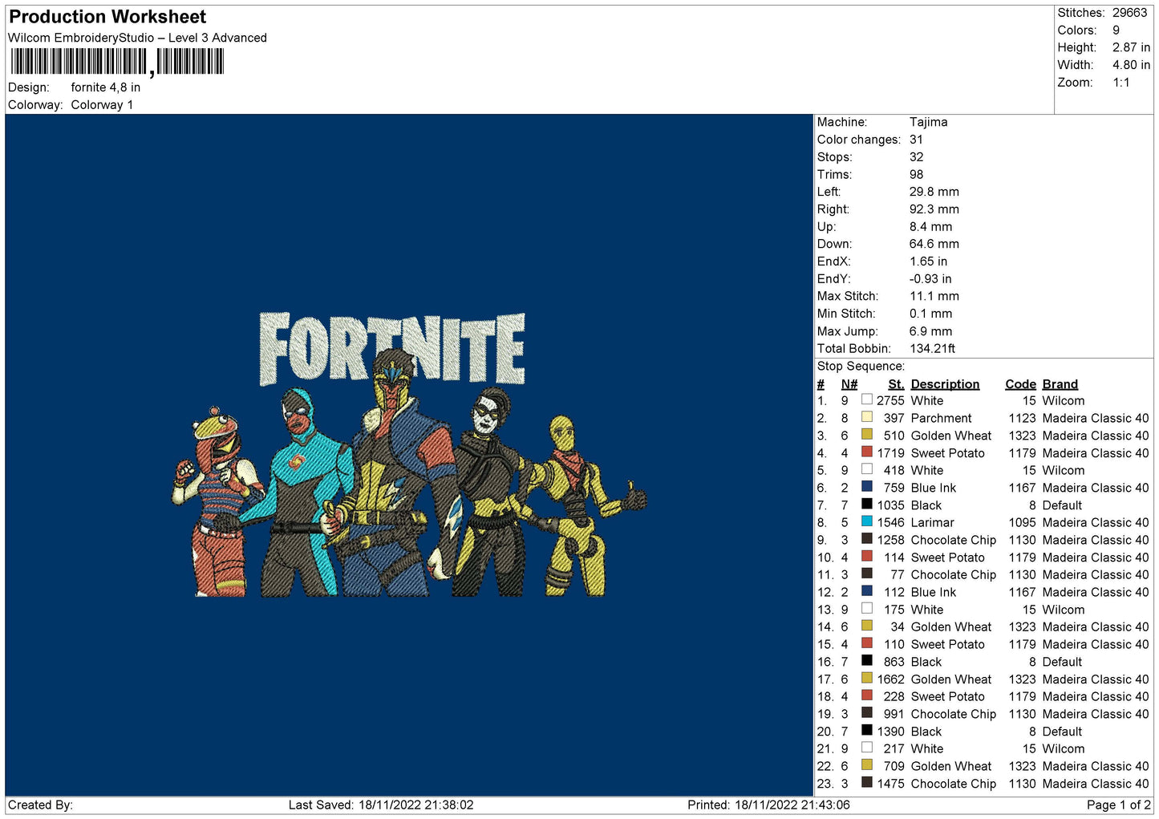Image resolution: width=1159 pixels, height=819 pixels.
Task: Click thread code '1123' in the Parchment row
Action: click(1023, 418)
